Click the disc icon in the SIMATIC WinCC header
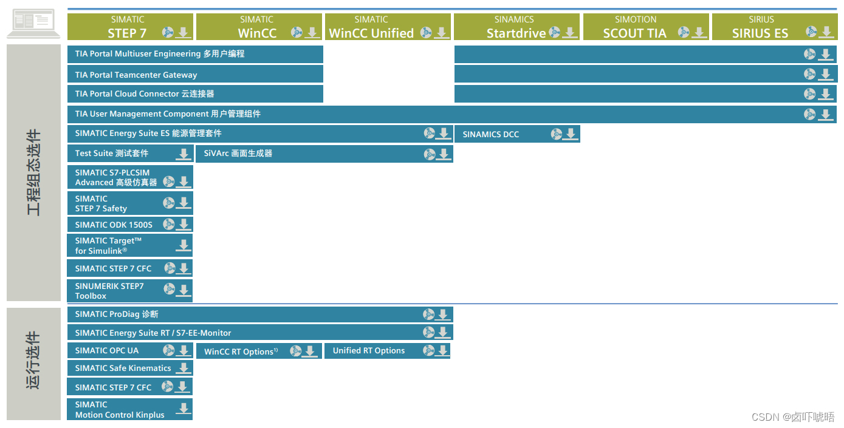Image resolution: width=844 pixels, height=428 pixels. pos(297,32)
